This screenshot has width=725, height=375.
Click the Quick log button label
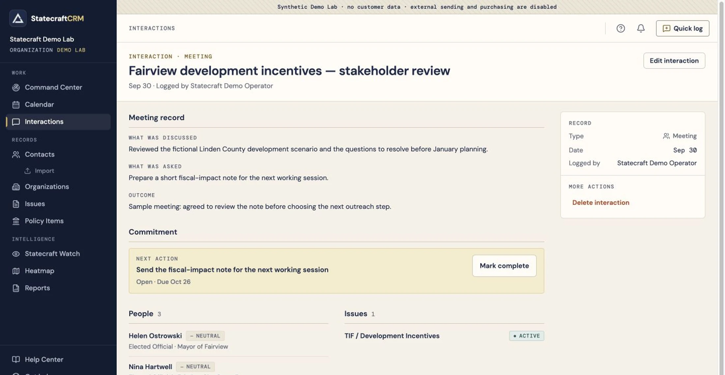(x=688, y=28)
